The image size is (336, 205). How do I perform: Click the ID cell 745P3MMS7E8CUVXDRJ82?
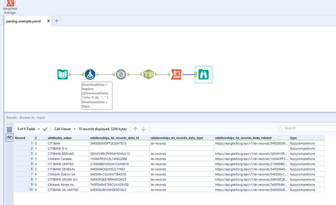point(119,184)
